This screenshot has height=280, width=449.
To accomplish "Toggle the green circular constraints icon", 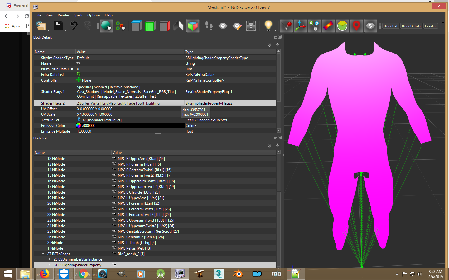I will point(342,26).
